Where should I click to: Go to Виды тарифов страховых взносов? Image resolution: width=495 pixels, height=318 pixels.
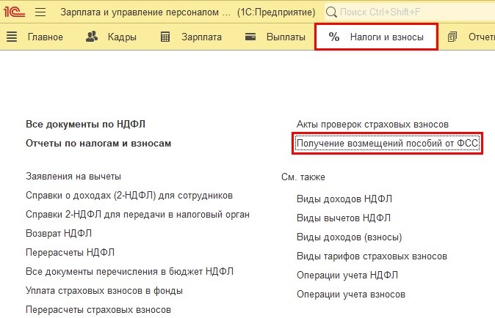click(x=372, y=256)
